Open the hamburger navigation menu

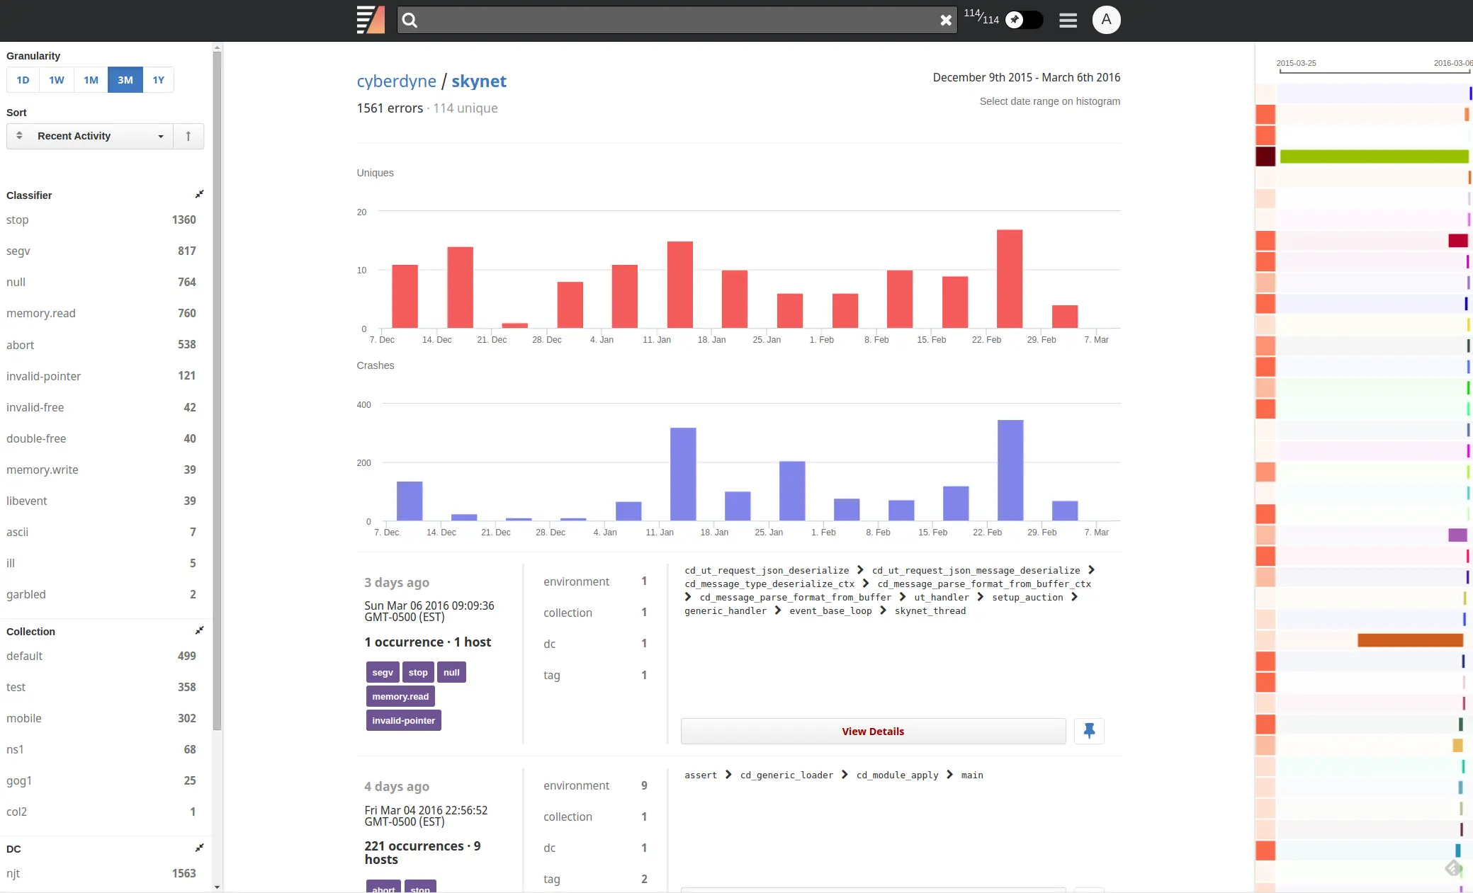pyautogui.click(x=1067, y=20)
